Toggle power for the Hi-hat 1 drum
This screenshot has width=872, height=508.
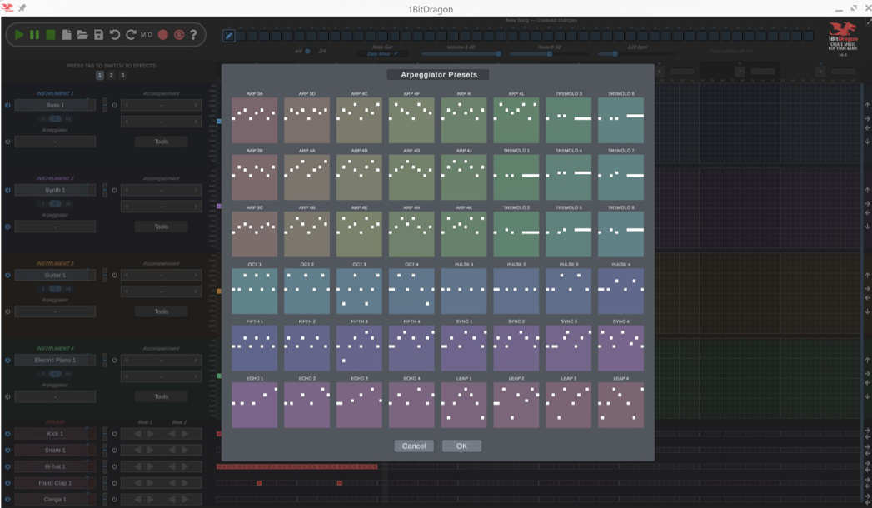[x=7, y=466]
